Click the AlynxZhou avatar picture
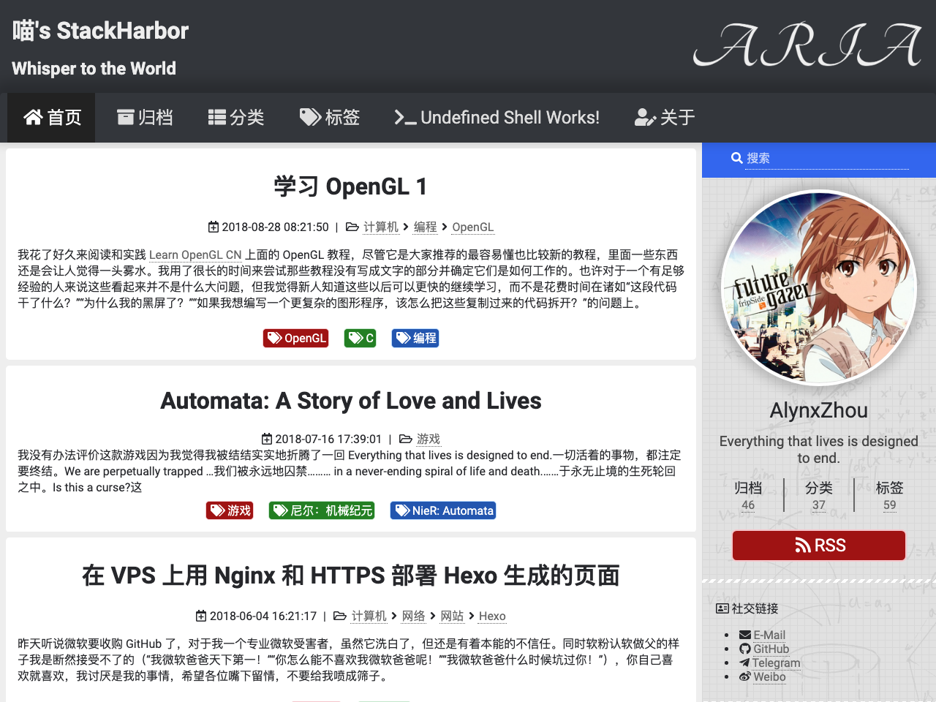Viewport: 936px width, 702px height. pos(819,287)
